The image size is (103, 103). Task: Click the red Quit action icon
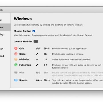16,48
